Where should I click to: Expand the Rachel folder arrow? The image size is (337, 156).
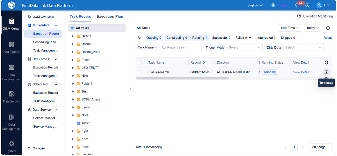point(73,44)
